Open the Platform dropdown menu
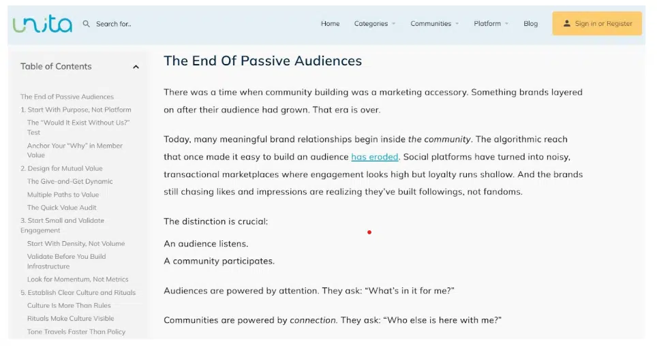 [x=491, y=24]
